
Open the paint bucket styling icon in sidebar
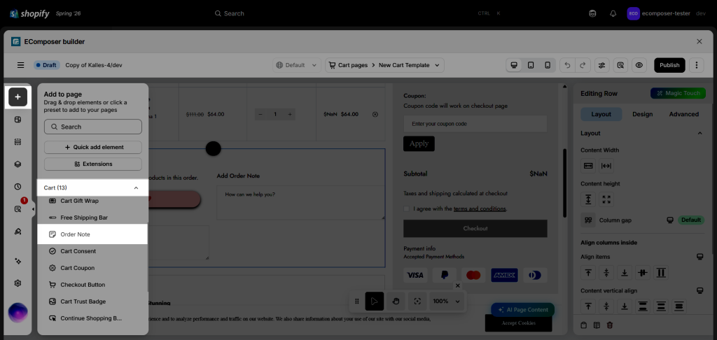tap(18, 232)
